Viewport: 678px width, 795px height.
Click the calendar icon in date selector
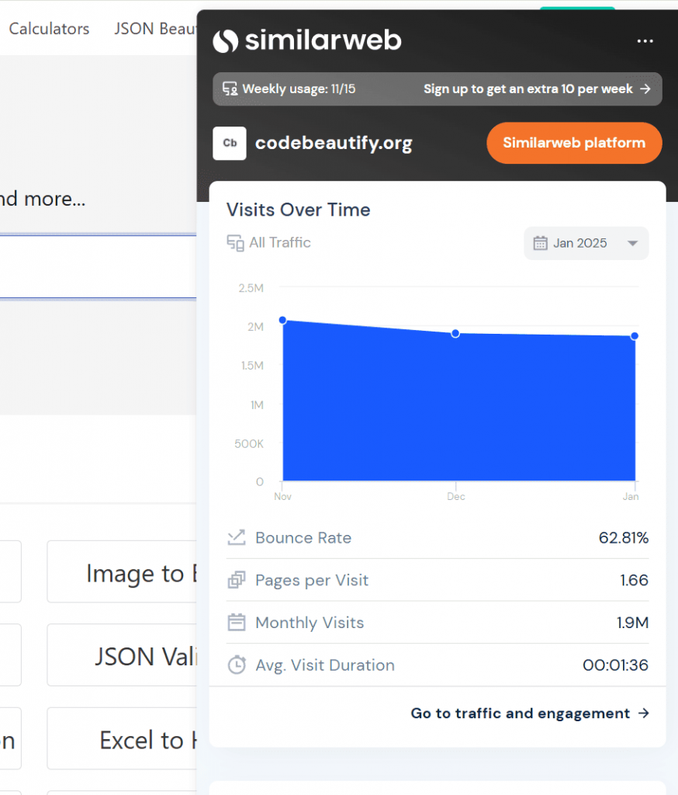(541, 244)
